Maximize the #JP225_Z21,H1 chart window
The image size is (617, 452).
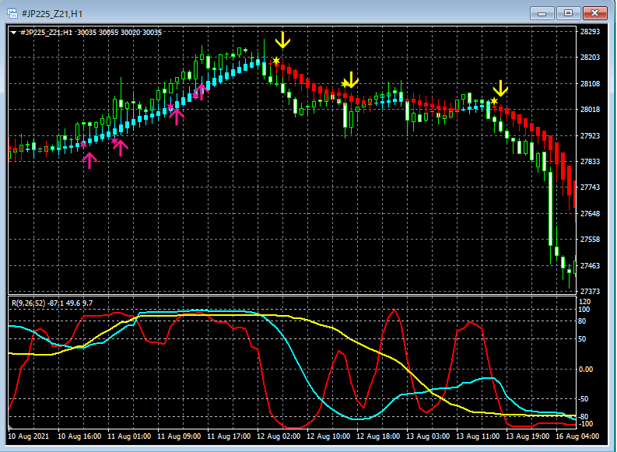(569, 13)
